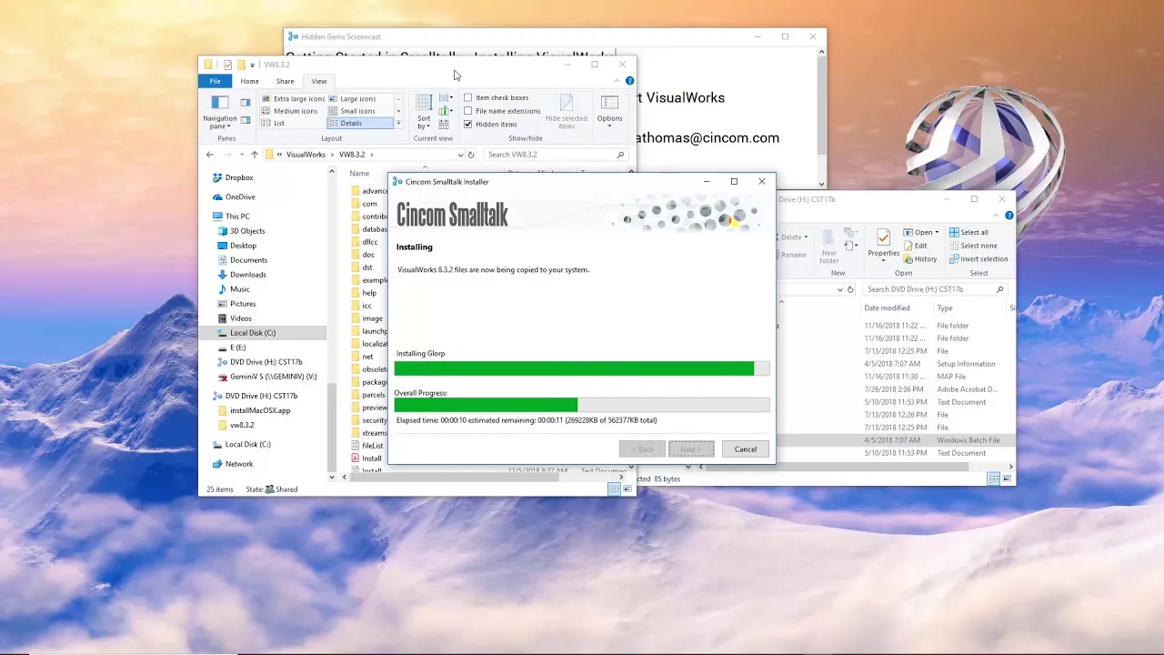
Task: Click Invert selection in DVD Drive ribbon
Action: click(978, 259)
